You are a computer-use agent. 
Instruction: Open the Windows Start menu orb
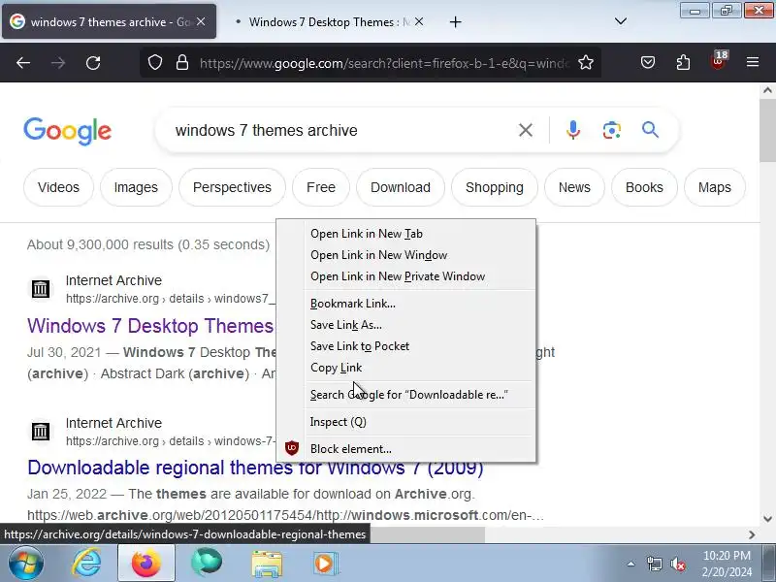tap(26, 564)
